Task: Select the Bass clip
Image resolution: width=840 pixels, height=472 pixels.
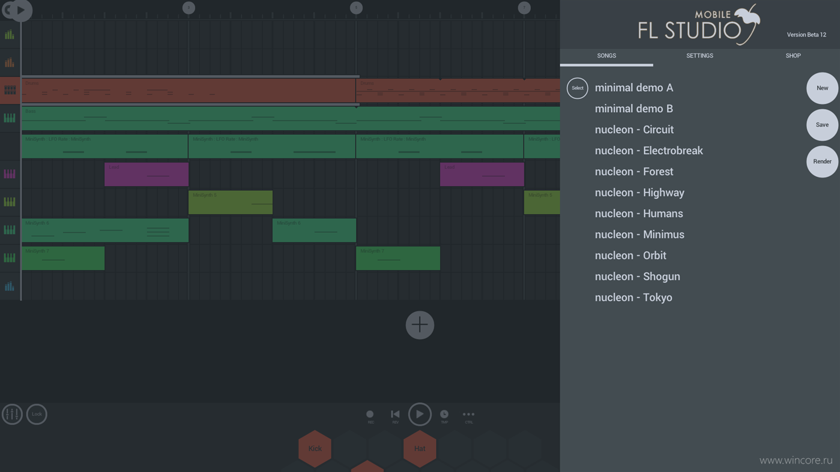Action: click(291, 118)
